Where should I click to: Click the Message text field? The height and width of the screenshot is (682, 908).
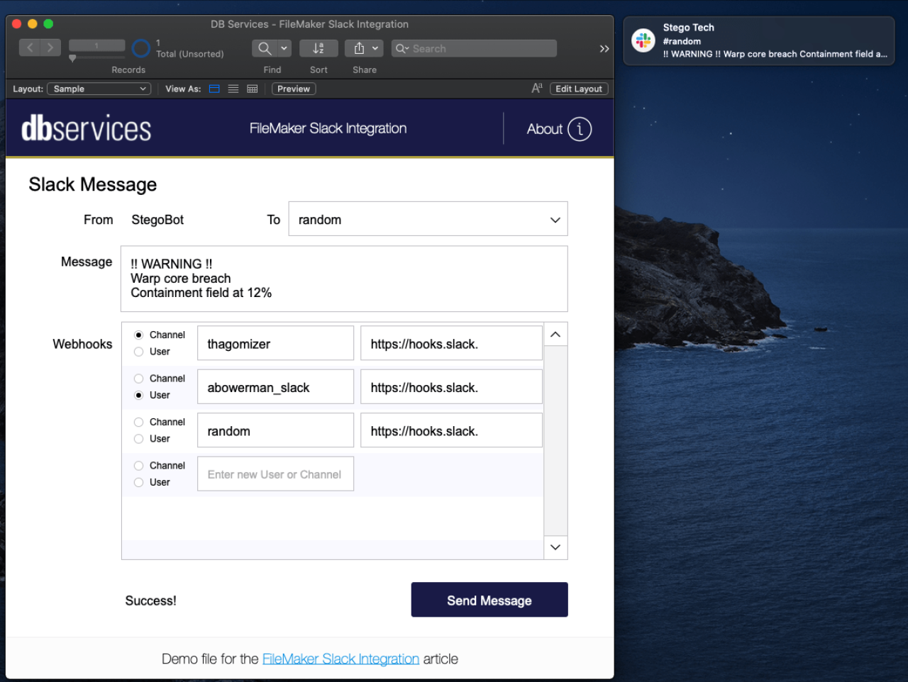(344, 279)
